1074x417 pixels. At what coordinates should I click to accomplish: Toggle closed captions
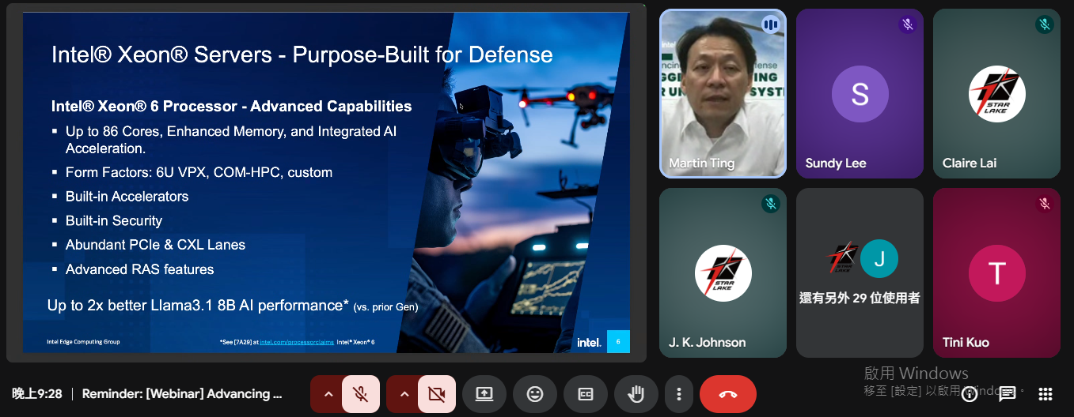pos(586,394)
